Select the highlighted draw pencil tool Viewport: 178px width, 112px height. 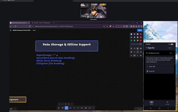tap(66, 108)
